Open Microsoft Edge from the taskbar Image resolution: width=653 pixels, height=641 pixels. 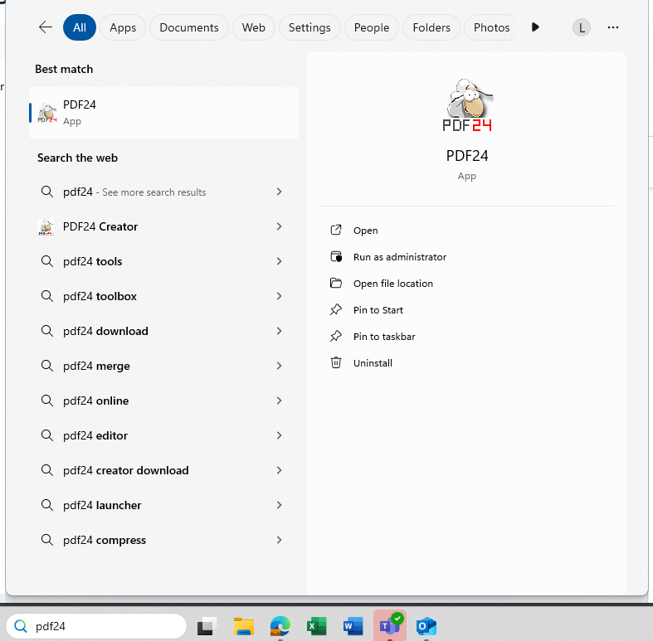(x=280, y=626)
